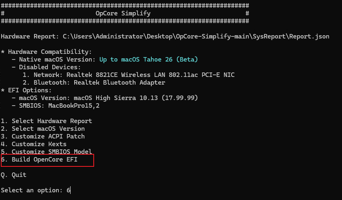Click the cyan macOS Tahoe 26 (Beta) text

[x=148, y=60]
